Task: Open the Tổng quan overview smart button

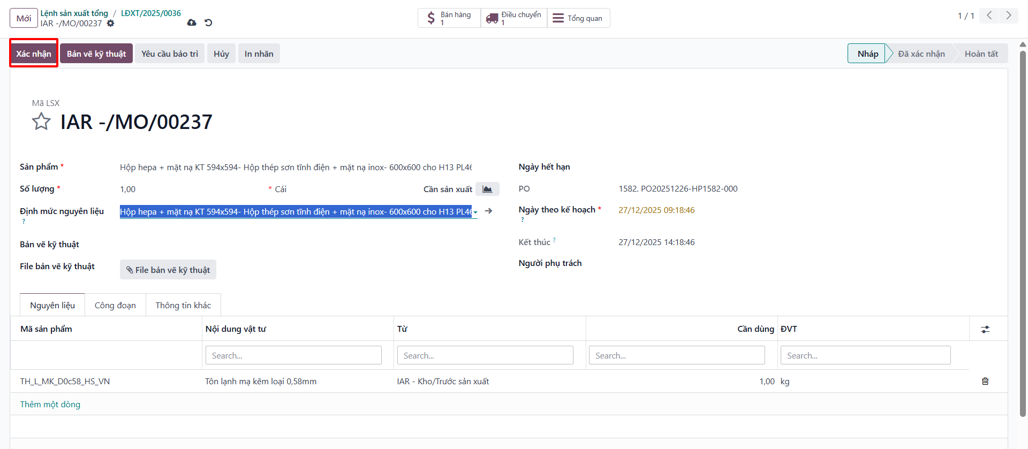Action: point(578,18)
